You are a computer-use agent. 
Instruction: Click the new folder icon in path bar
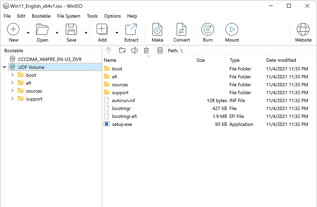click(122, 50)
